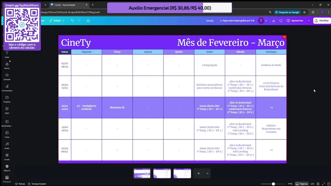Click the address bar URL
The height and width of the screenshot is (186, 331).
tap(70, 12)
